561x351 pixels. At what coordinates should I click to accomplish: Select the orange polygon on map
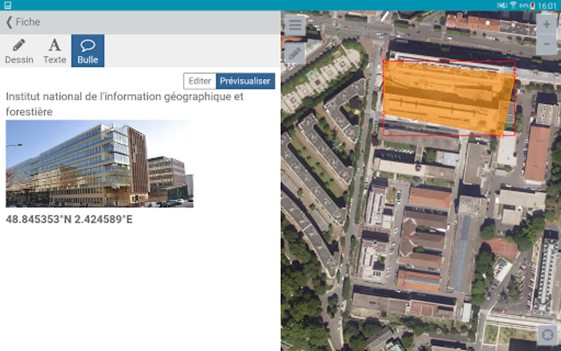(x=448, y=97)
